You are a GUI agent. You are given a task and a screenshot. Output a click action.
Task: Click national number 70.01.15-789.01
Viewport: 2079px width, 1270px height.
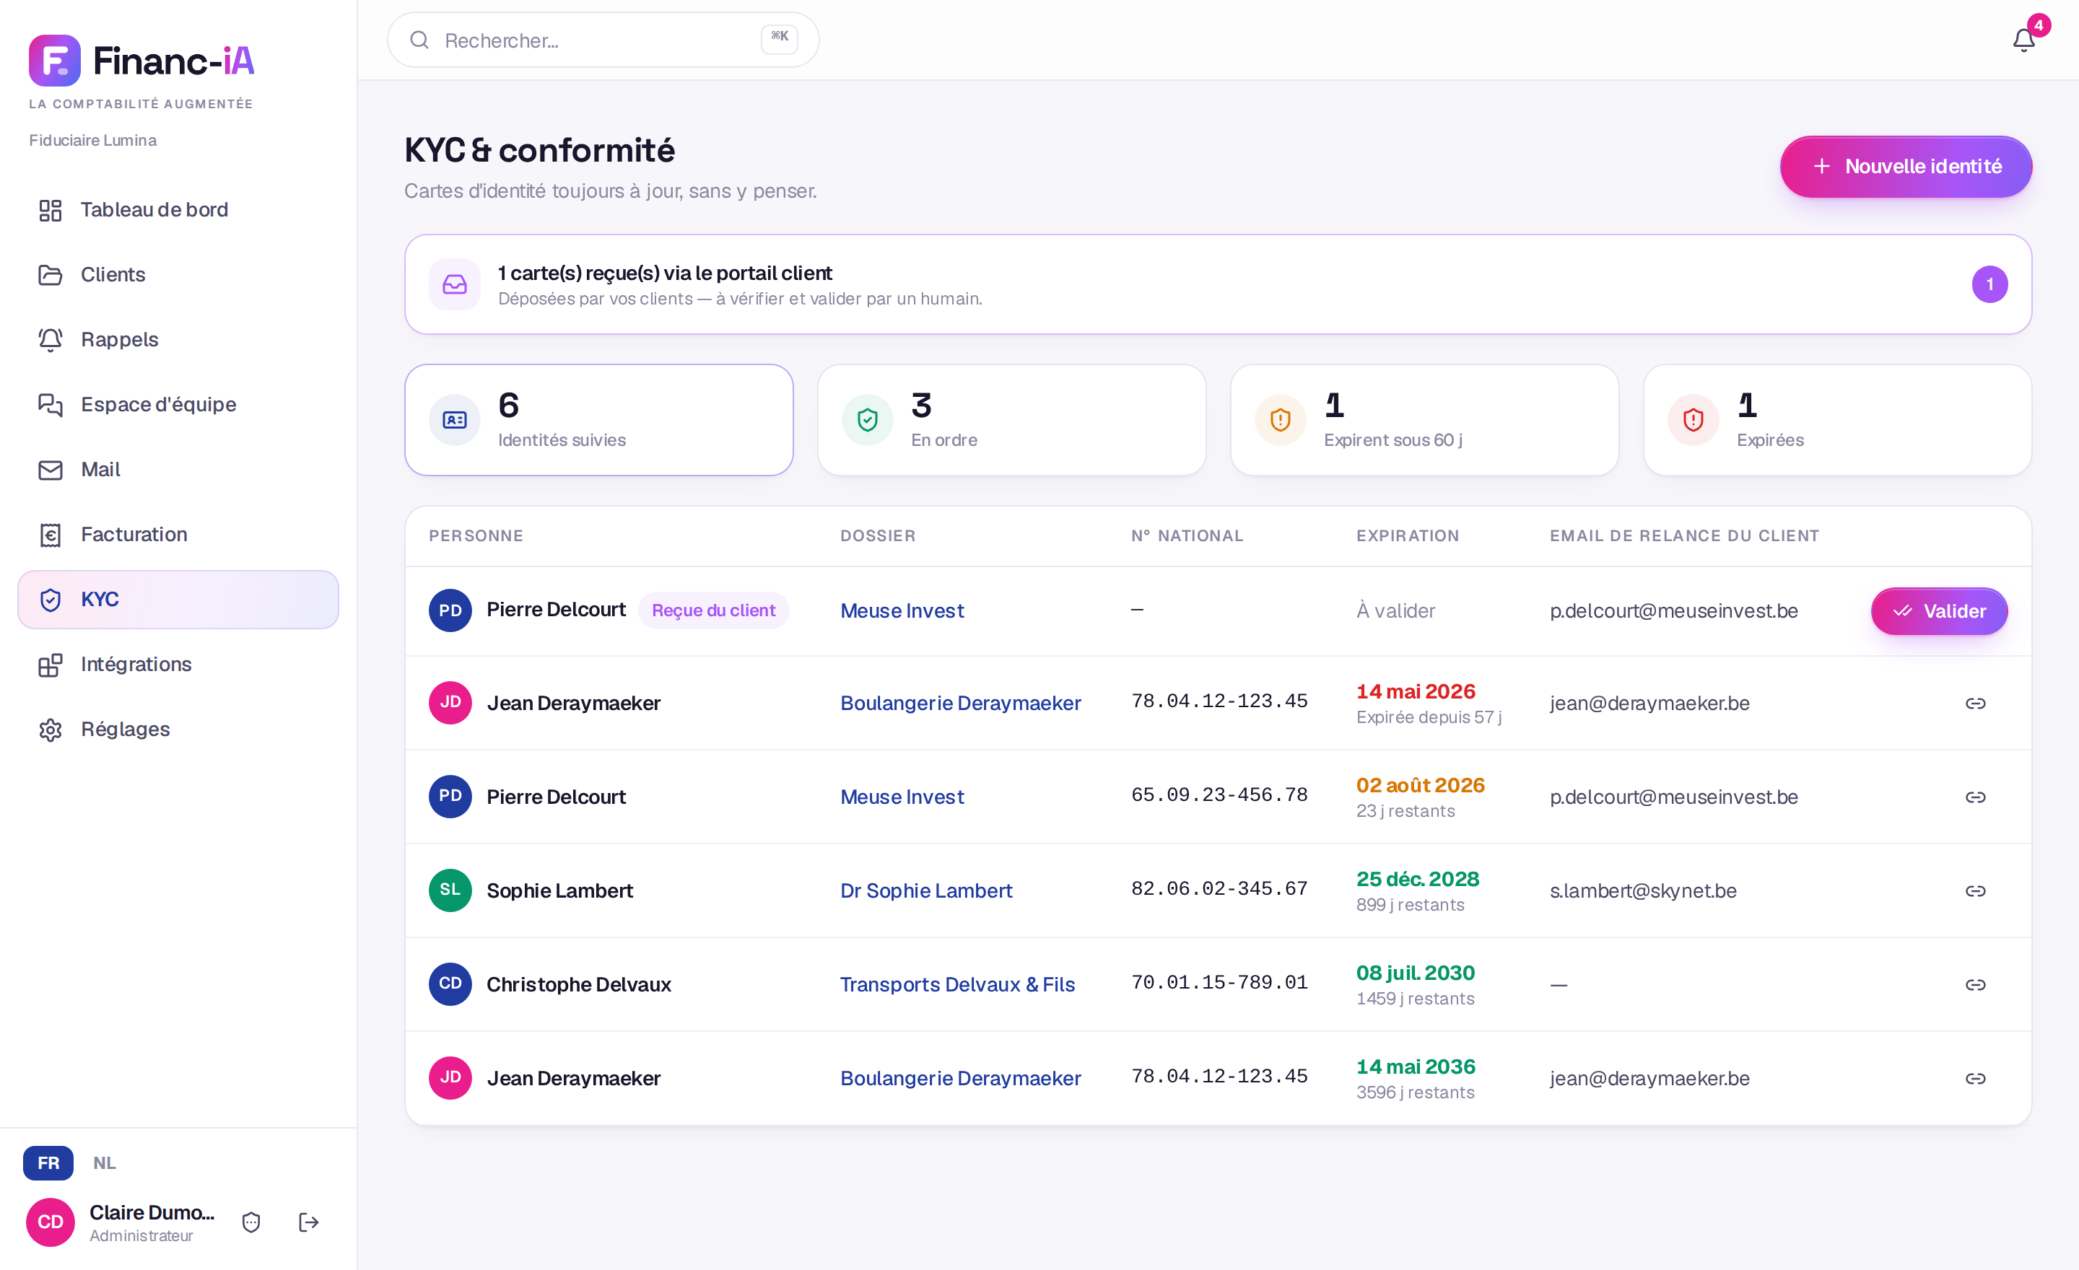coord(1219,982)
